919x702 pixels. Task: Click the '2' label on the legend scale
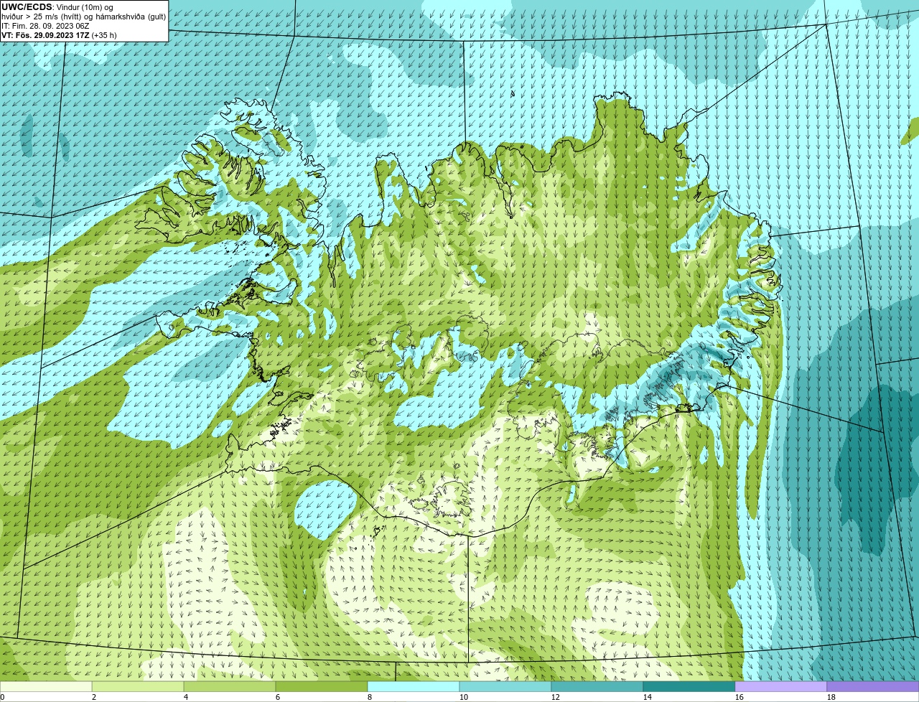point(94,697)
